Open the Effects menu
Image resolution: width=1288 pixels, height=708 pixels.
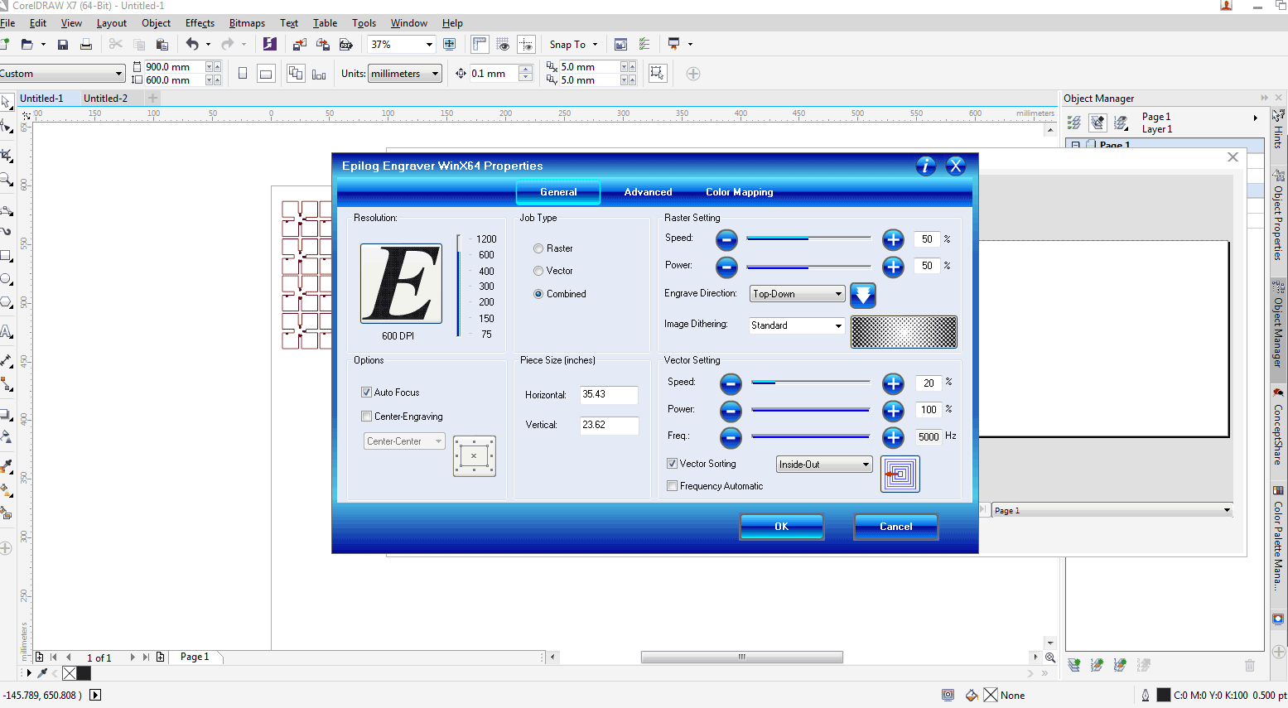coord(200,23)
